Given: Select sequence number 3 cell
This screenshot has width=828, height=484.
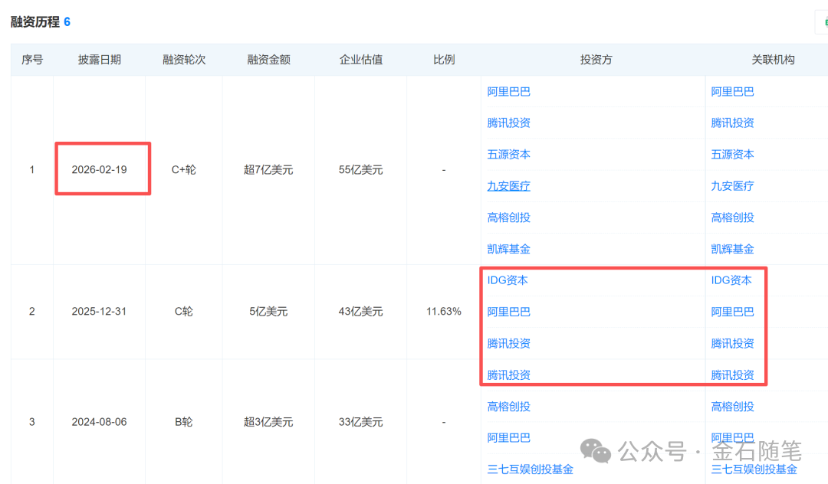Looking at the screenshot, I should 31,422.
